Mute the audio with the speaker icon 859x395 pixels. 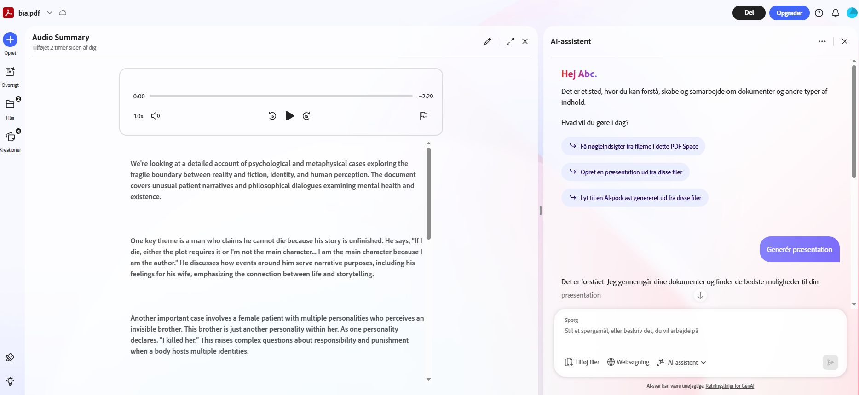tap(156, 116)
